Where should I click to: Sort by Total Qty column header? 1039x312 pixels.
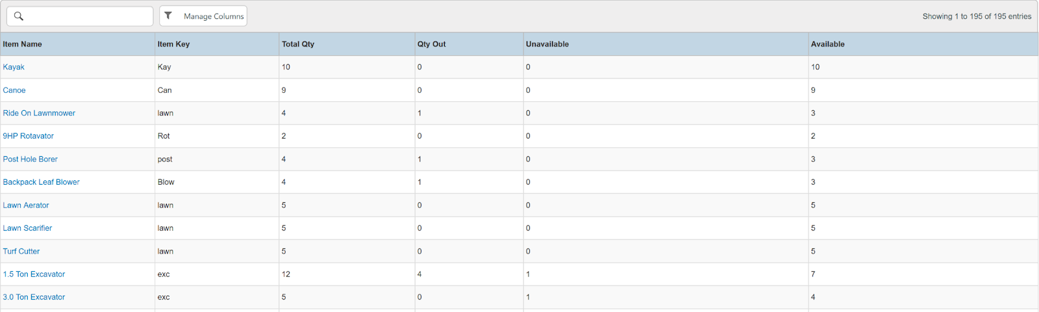tap(298, 44)
